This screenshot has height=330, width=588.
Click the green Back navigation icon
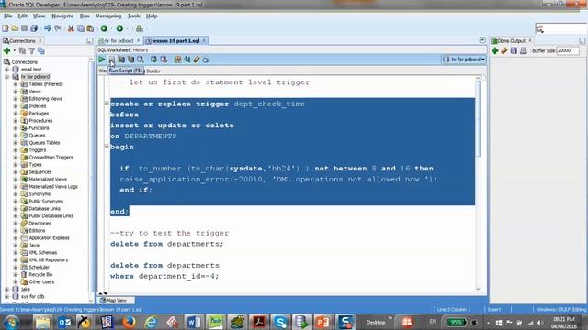coord(104,28)
